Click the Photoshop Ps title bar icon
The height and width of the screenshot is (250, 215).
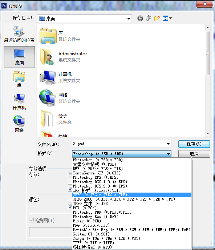click(4, 6)
